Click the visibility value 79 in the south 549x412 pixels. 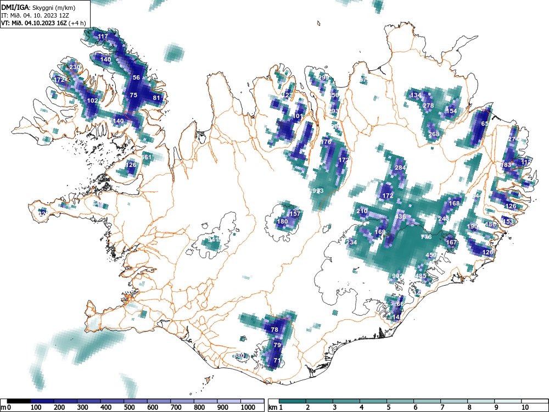point(277,345)
